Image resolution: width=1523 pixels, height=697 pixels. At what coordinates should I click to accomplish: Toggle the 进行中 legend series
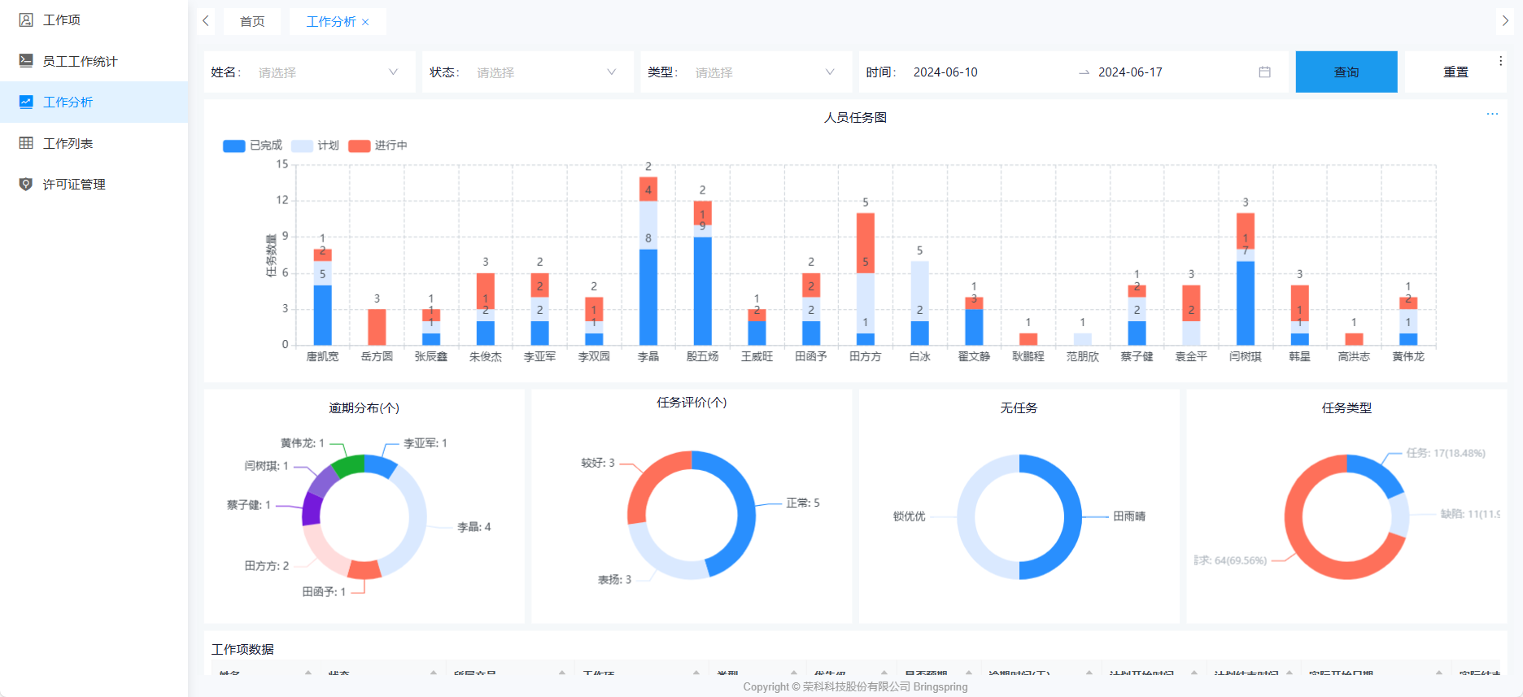359,146
